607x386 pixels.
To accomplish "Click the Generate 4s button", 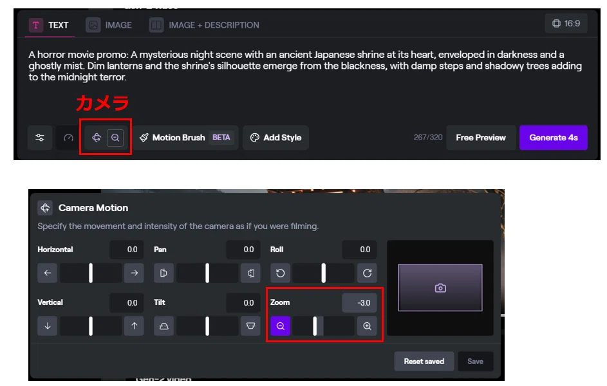I will point(553,138).
